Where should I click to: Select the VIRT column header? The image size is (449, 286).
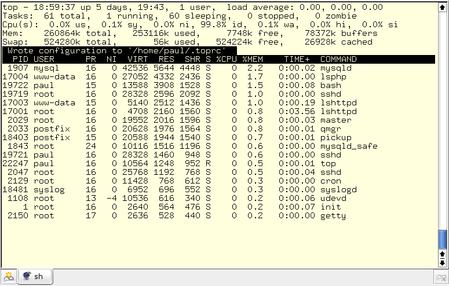pyautogui.click(x=137, y=59)
